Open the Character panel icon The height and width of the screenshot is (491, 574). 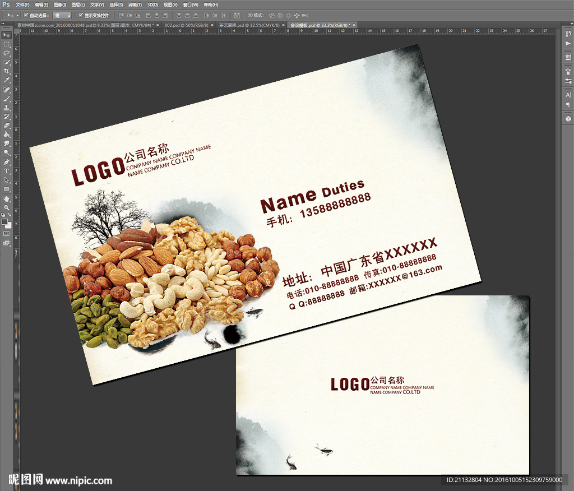pos(568,95)
